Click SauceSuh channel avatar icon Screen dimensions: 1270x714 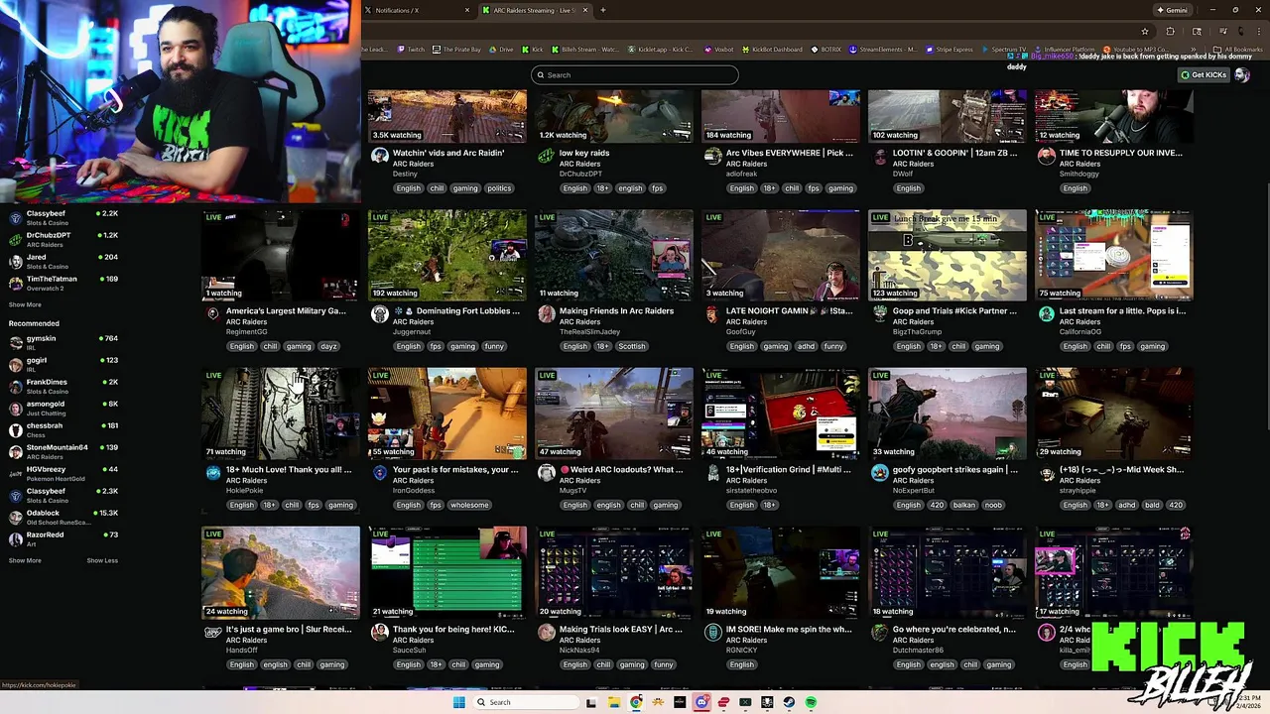(x=380, y=633)
